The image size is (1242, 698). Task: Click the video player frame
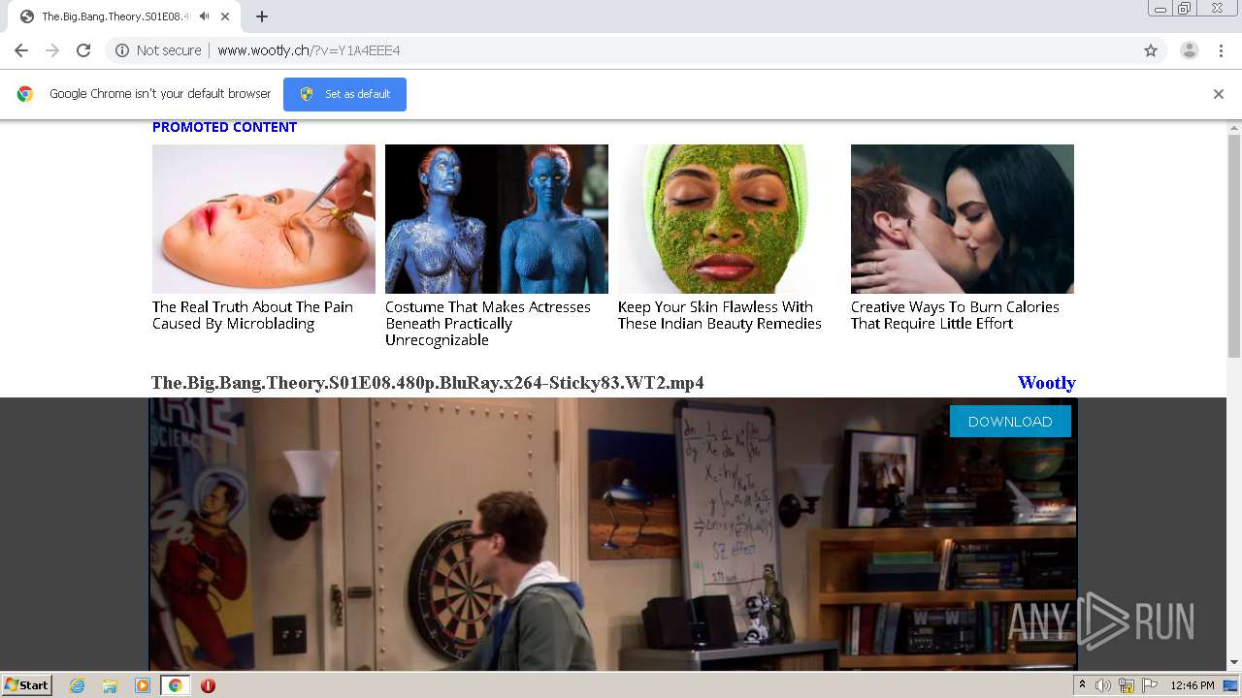click(613, 534)
